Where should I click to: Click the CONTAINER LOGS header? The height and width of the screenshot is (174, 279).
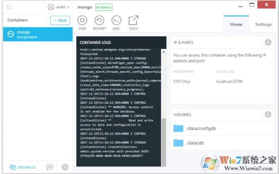pyautogui.click(x=95, y=43)
